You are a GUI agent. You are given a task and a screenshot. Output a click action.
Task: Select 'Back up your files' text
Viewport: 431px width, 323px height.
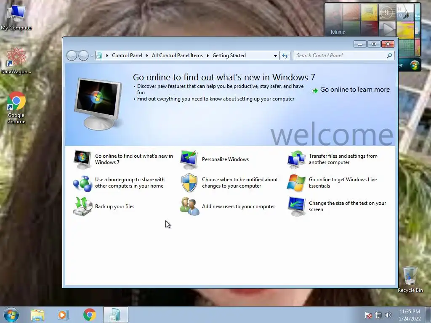114,206
